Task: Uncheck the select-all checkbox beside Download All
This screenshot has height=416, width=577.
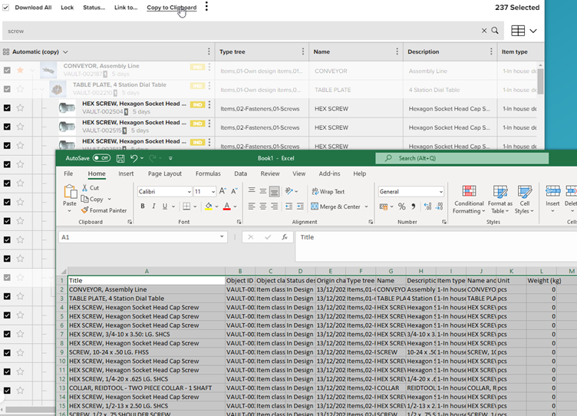Action: 5,8
